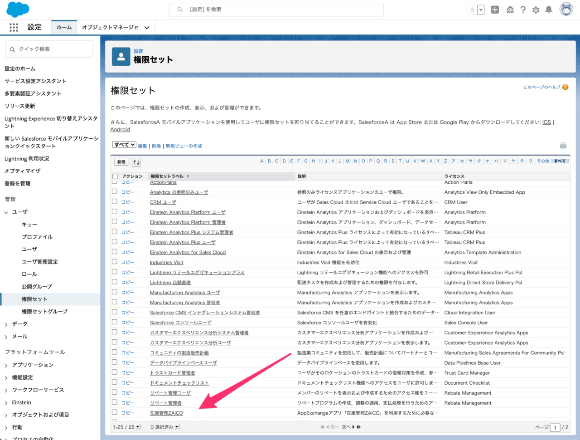The width and height of the screenshot is (580, 440).
Task: Expand the メール section
Action: pos(6,337)
